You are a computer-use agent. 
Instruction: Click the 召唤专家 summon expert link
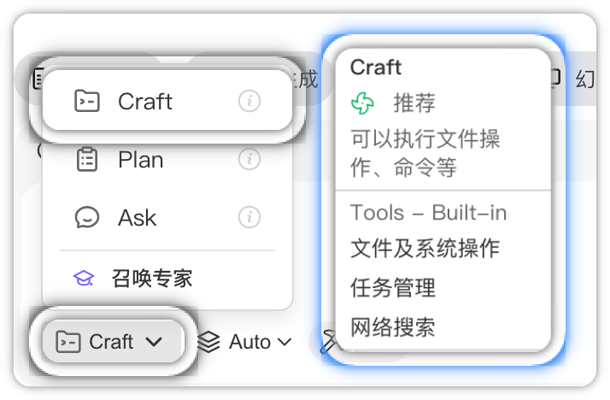coord(152,278)
